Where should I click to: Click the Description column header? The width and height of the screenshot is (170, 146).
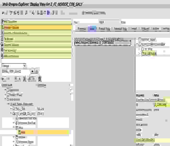pyautogui.click(x=42, y=85)
